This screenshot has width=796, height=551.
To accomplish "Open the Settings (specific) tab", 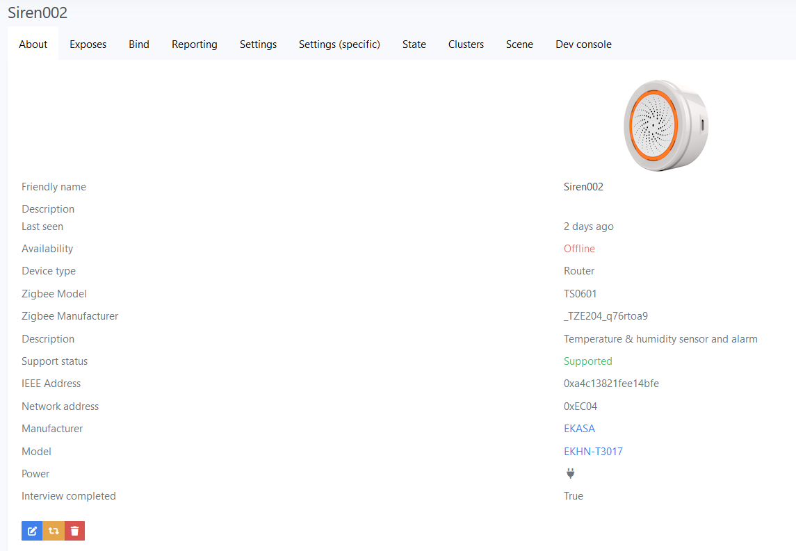I will click(339, 44).
